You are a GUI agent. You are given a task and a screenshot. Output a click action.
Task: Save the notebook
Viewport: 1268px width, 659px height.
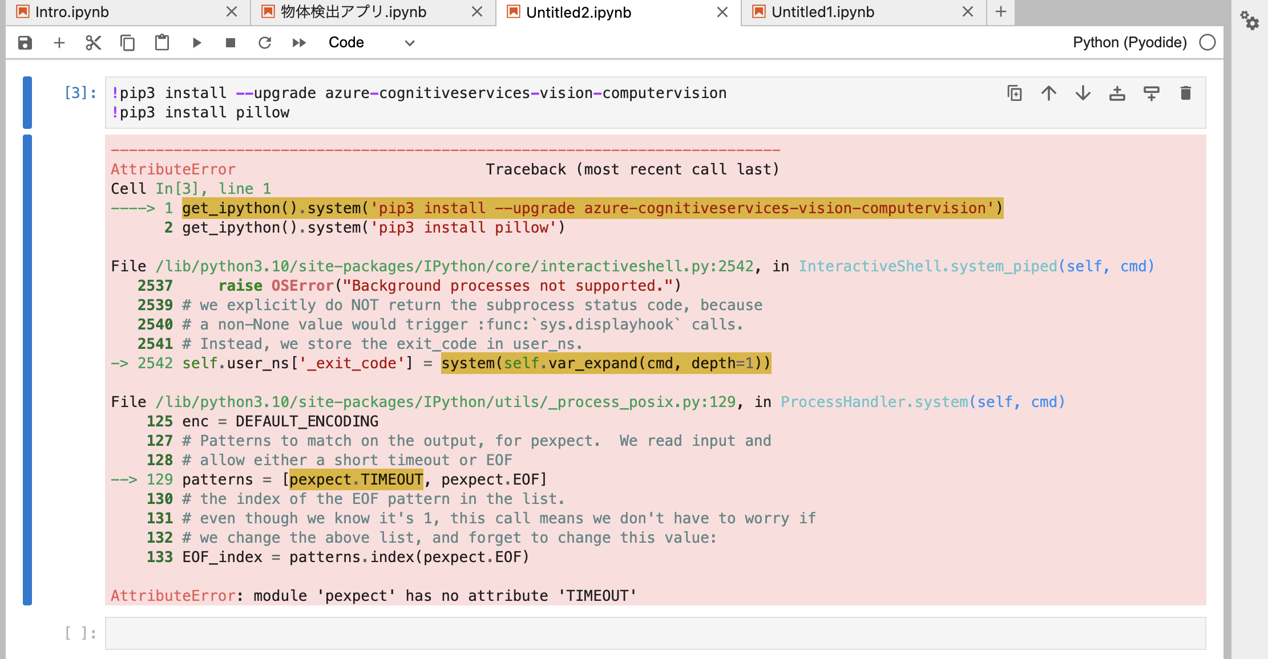25,42
